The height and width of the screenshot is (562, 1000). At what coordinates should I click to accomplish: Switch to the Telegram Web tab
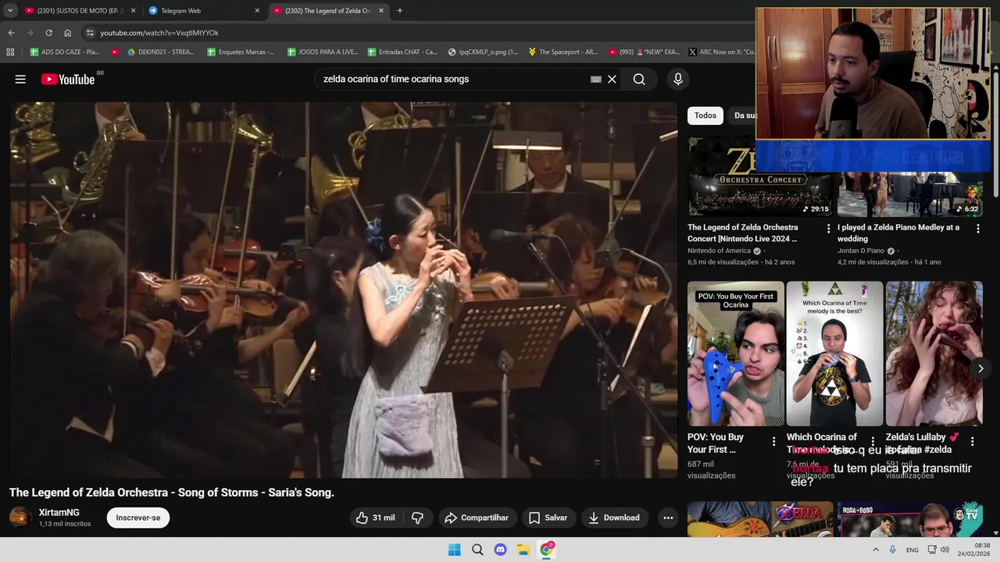point(204,11)
